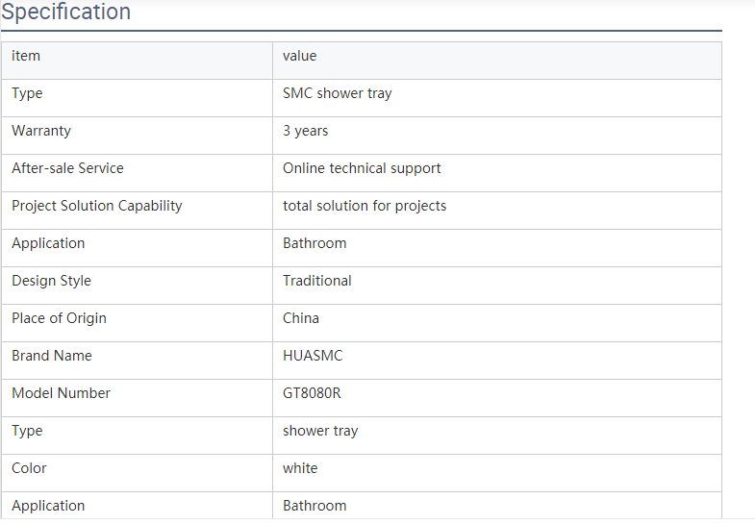Select the 'shower tray' value beside Type

[x=320, y=431]
